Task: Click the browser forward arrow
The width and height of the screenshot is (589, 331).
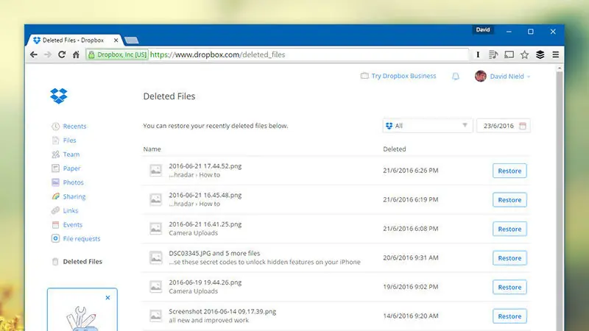Action: click(48, 54)
